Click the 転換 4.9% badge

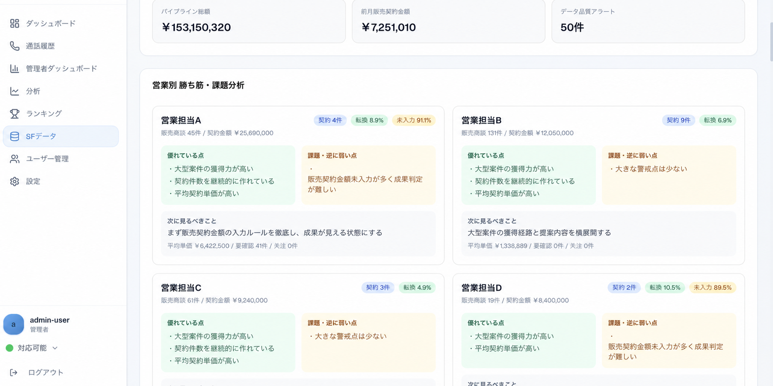point(417,288)
